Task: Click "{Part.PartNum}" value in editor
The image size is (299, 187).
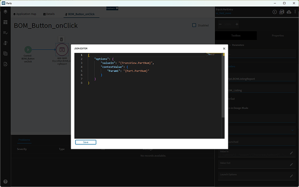Action: 136,71
